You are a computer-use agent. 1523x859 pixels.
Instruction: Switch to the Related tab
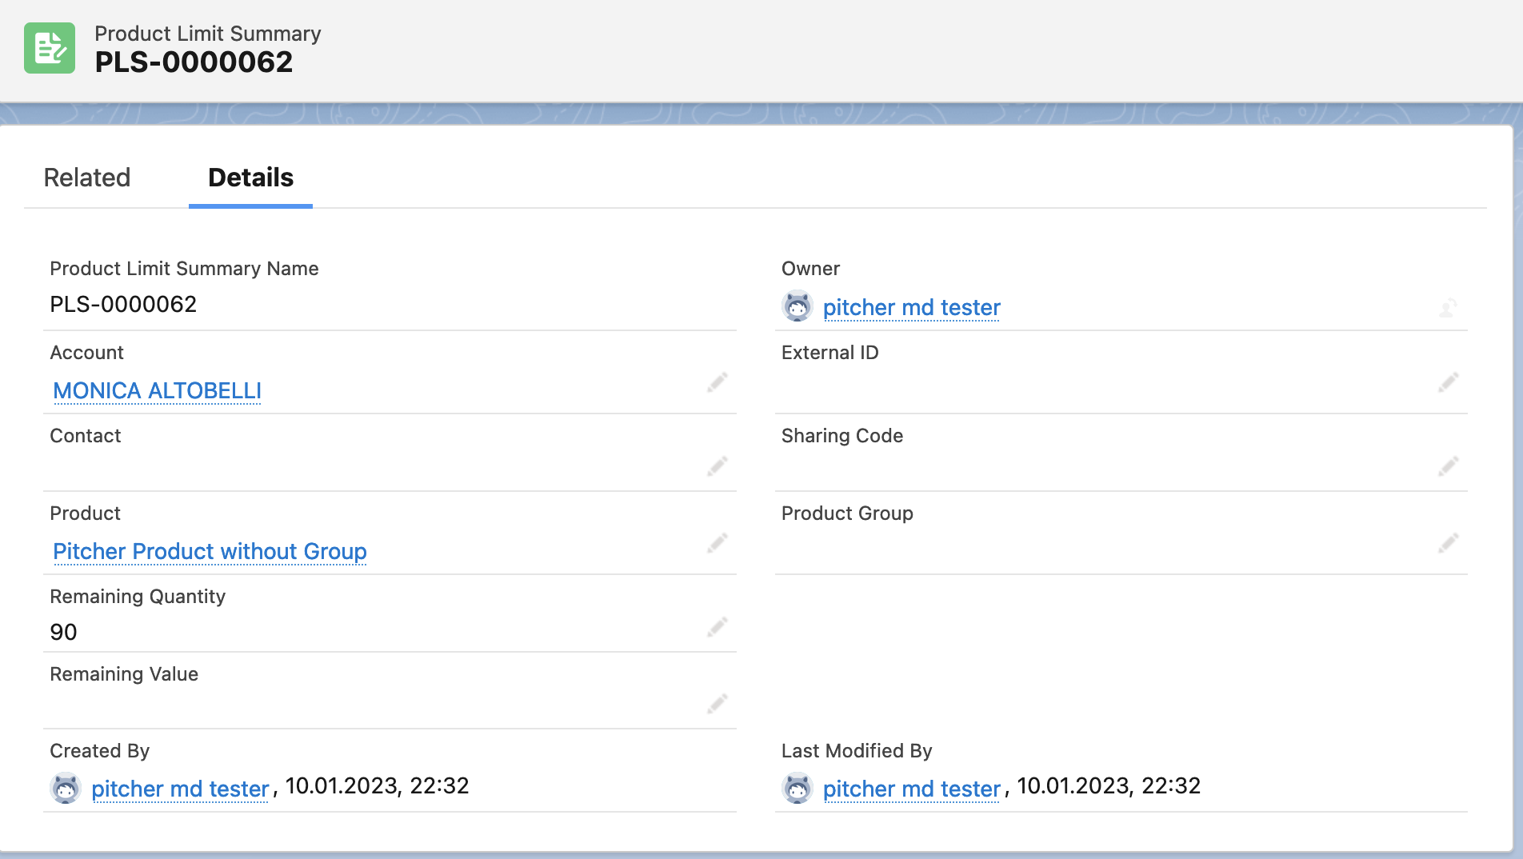[87, 178]
